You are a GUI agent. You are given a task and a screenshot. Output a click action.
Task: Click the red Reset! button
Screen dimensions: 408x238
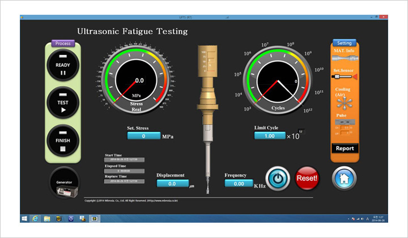click(307, 178)
